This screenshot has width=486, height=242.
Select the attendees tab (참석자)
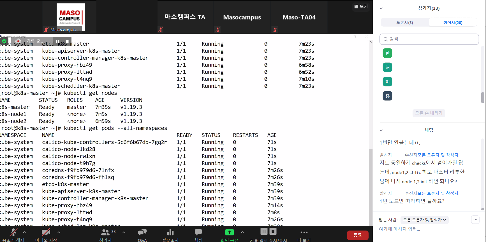pos(453,22)
